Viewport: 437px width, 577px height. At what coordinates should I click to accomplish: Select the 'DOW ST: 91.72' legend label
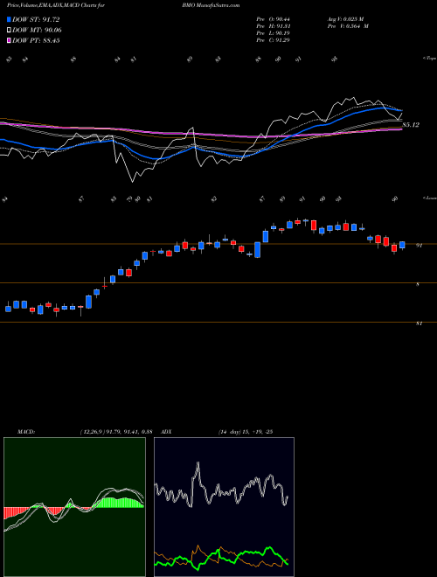(x=36, y=19)
